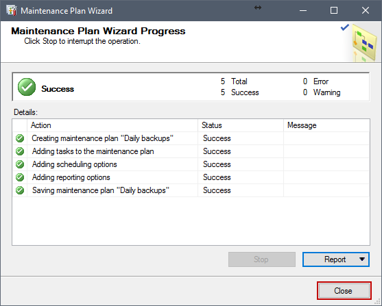The image size is (382, 306).
Task: Click the wizard flowchart graphic in header
Action: point(363,43)
